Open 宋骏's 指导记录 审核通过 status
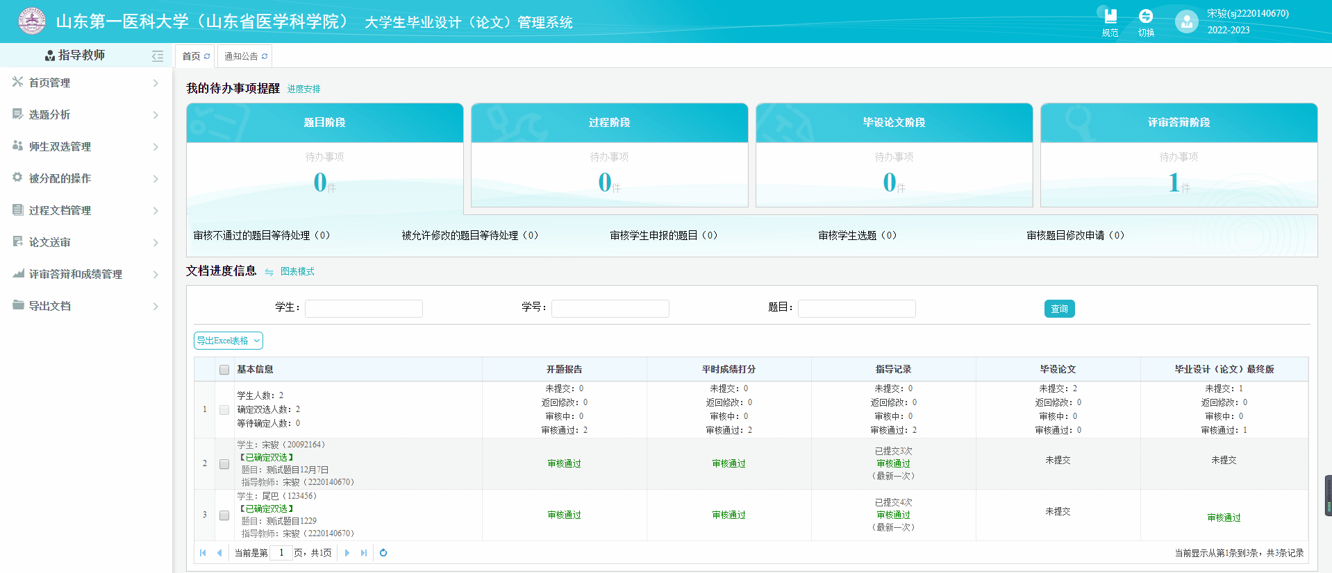1332x573 pixels. coord(894,463)
